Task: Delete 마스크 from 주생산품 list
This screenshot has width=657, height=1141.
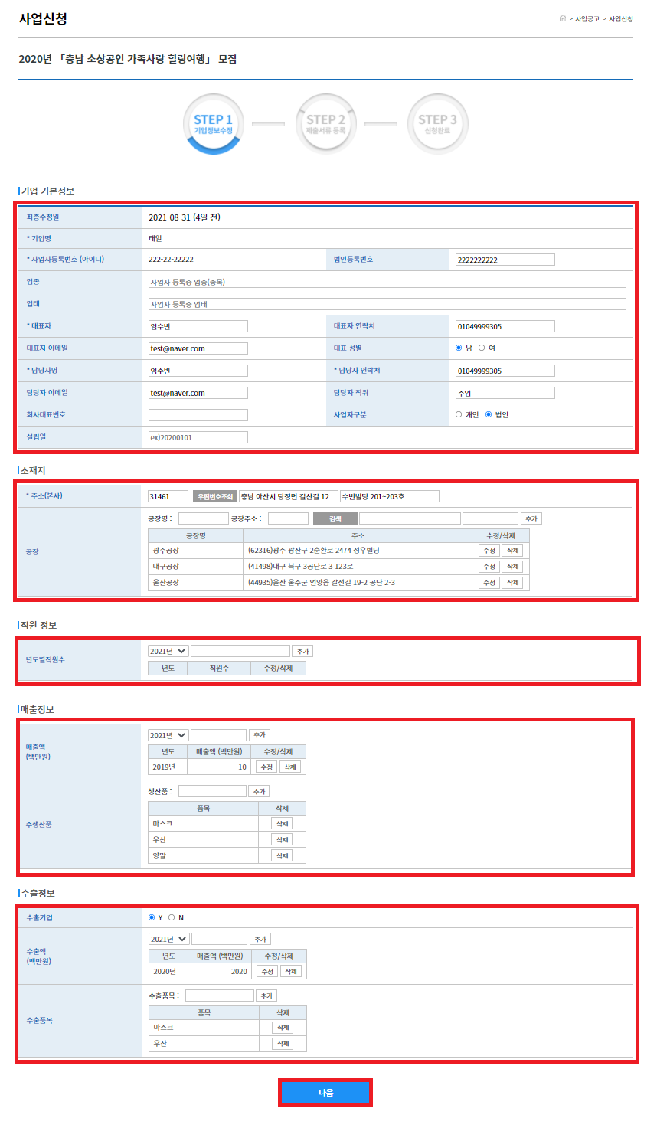Action: [283, 823]
